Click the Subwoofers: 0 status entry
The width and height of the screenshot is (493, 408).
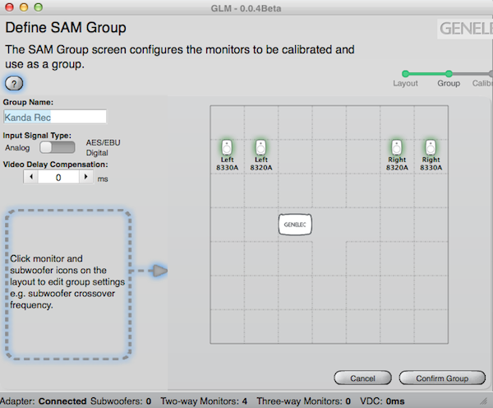pyautogui.click(x=121, y=401)
